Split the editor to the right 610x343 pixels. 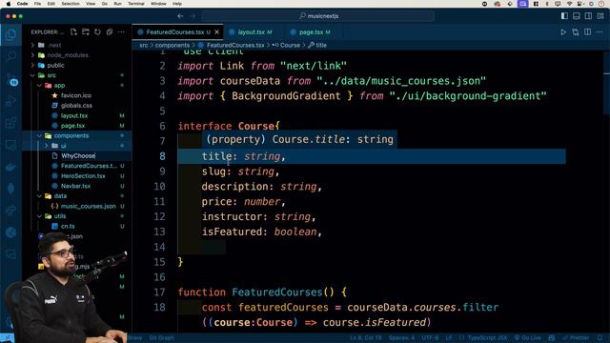click(587, 31)
